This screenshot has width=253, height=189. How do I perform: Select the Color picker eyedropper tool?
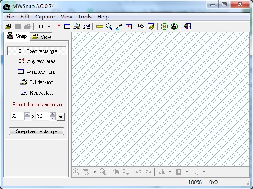tap(119, 26)
